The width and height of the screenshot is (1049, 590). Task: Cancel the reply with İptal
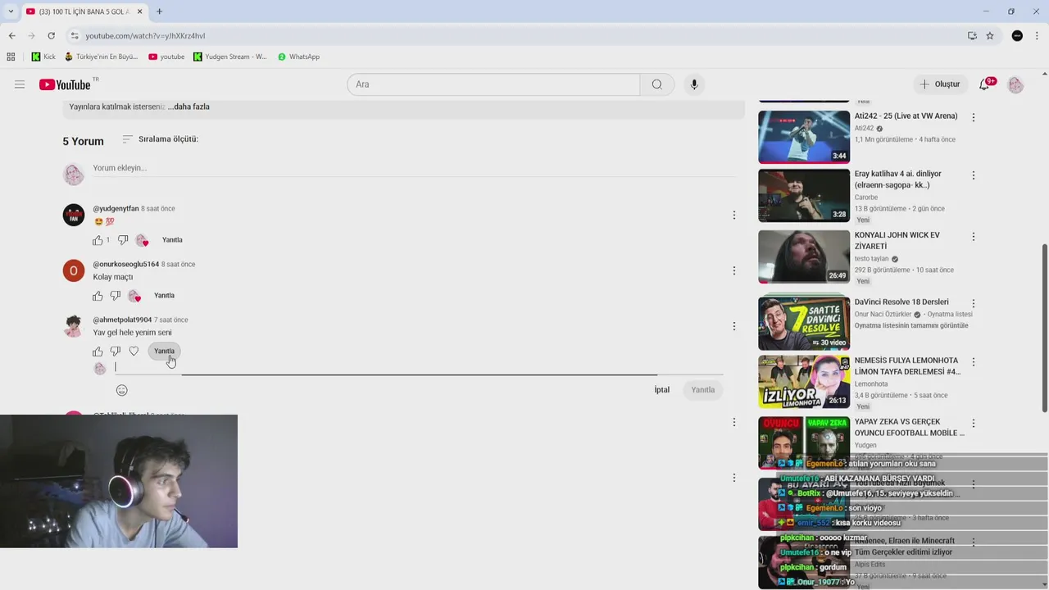point(662,390)
